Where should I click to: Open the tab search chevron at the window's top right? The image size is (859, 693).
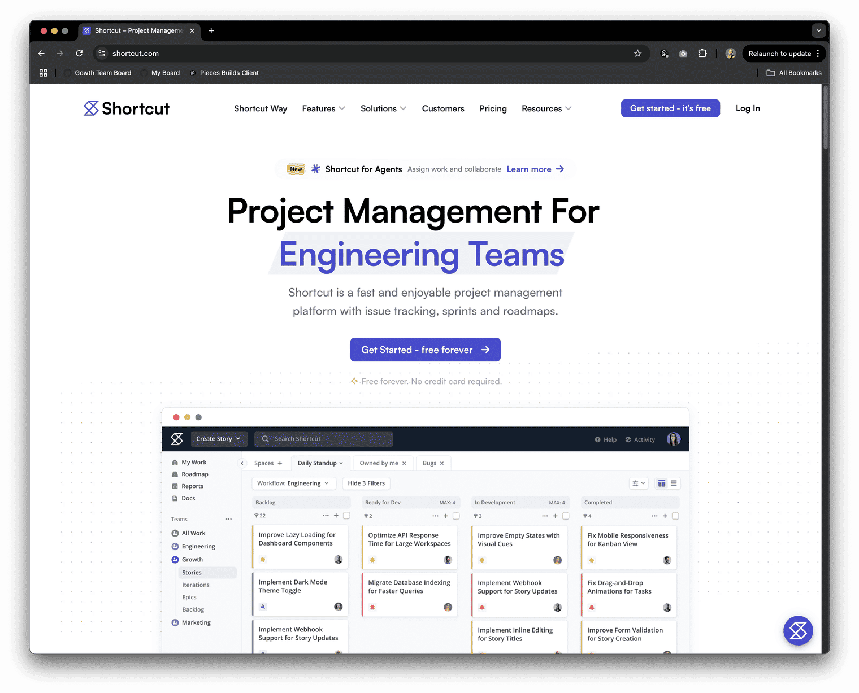click(818, 31)
